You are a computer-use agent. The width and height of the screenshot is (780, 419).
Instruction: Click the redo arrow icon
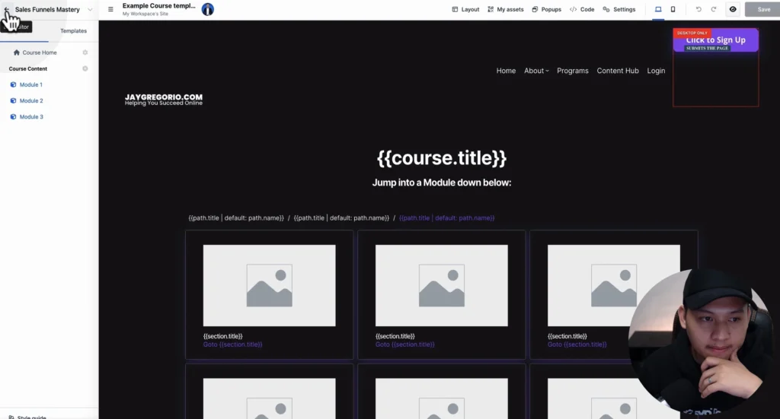pyautogui.click(x=714, y=10)
